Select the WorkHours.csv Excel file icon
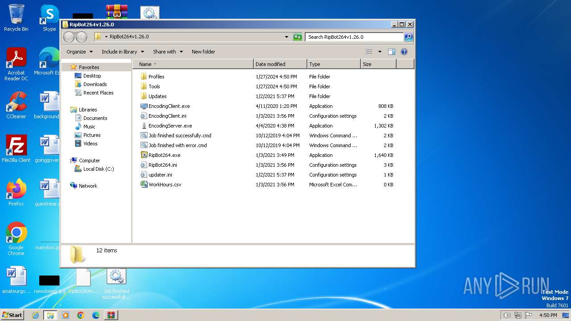 click(144, 185)
